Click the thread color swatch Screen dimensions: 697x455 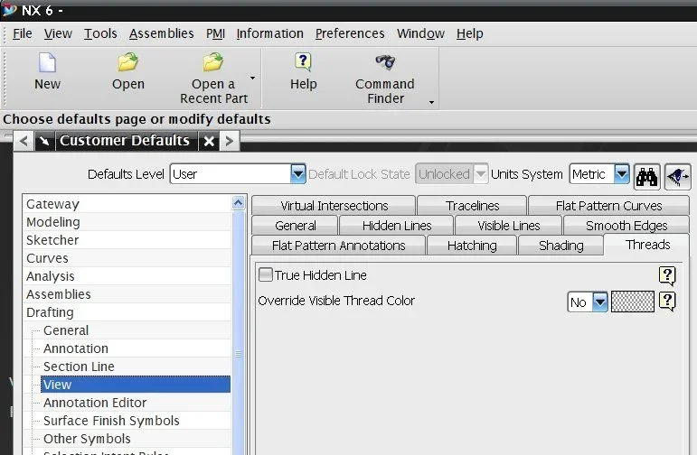pos(633,302)
